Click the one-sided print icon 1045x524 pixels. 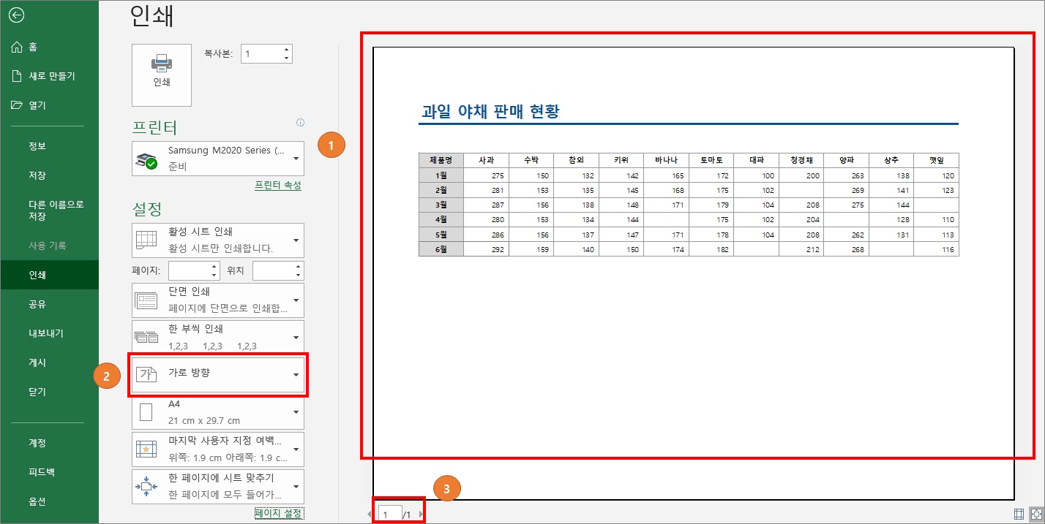[146, 300]
